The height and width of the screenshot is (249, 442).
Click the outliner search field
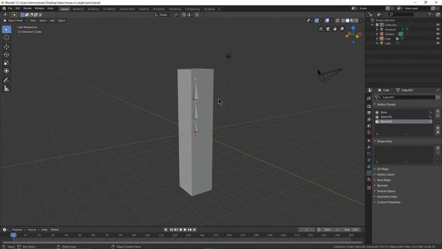click(401, 15)
